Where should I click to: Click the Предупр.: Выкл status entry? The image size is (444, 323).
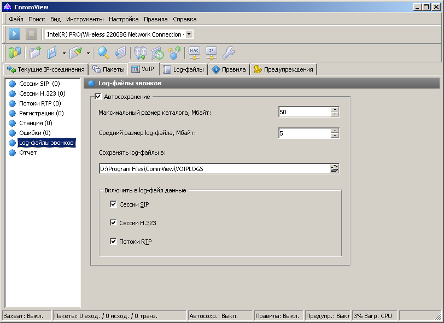[328, 316]
